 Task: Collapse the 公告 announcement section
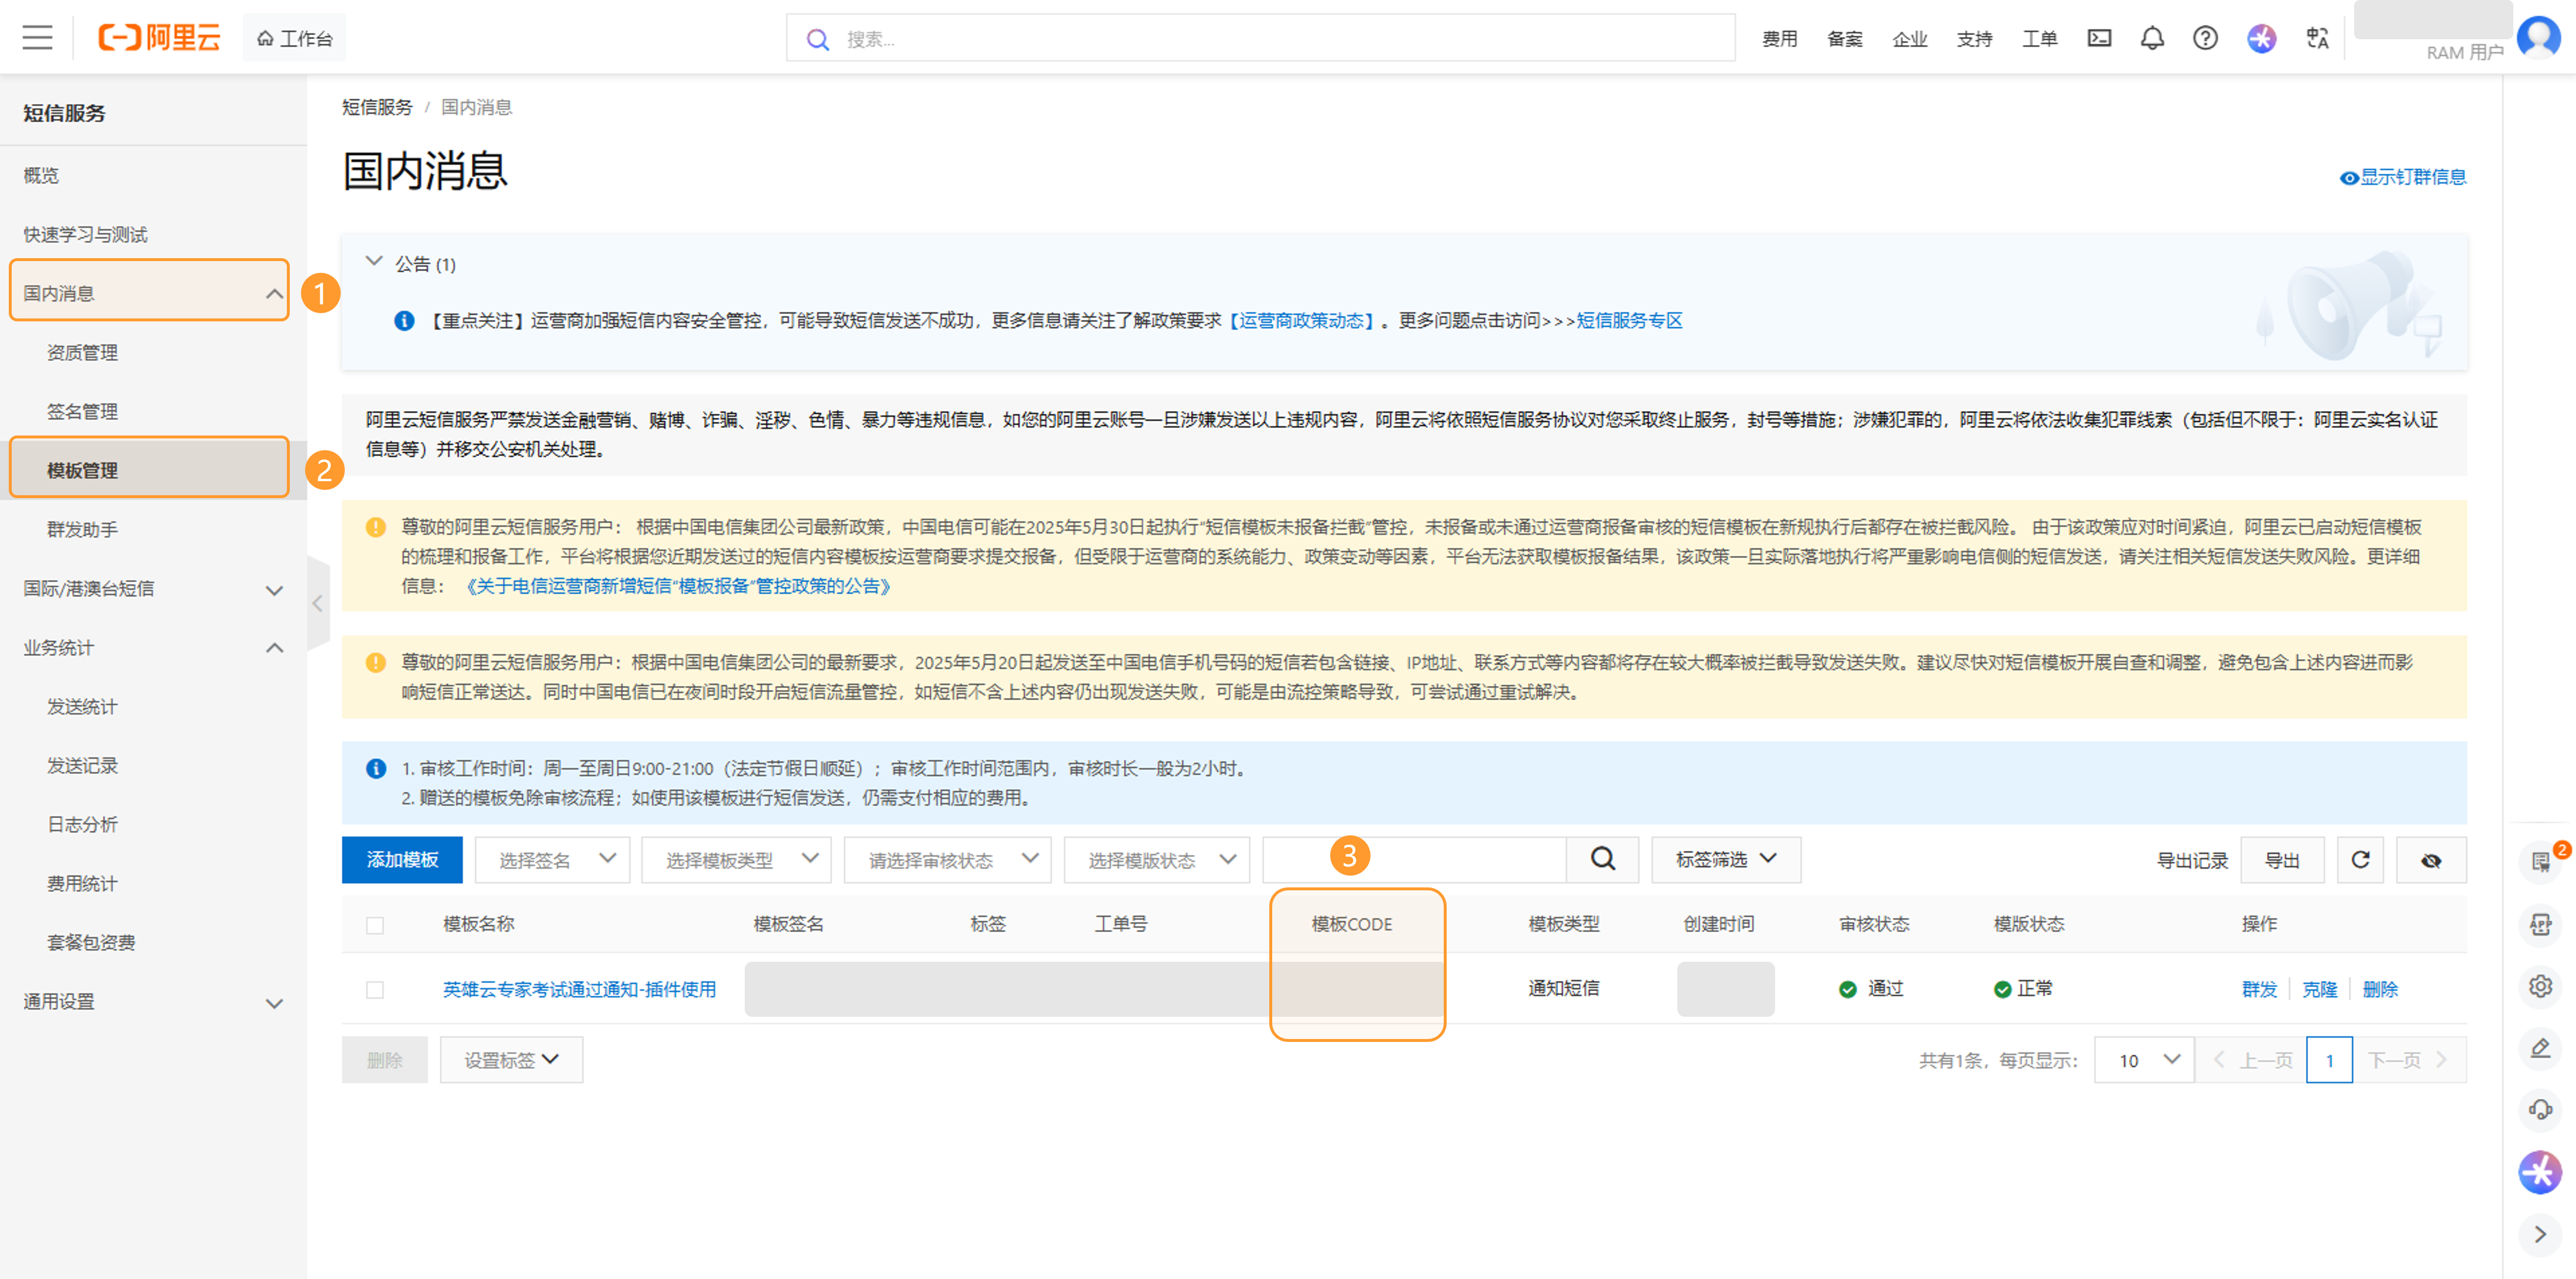374,262
